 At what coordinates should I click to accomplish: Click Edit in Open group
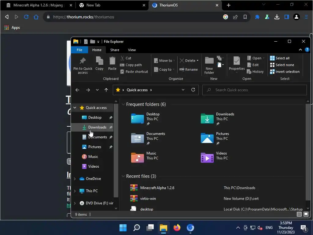tap(253, 65)
